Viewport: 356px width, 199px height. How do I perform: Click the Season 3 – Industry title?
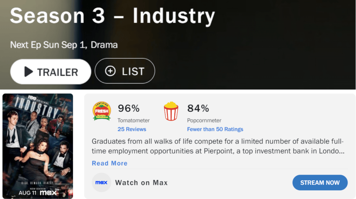(112, 15)
